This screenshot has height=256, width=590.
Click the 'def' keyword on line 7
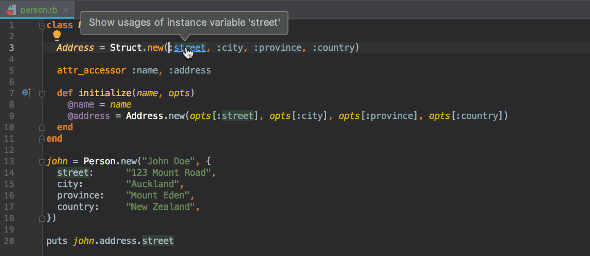point(65,93)
